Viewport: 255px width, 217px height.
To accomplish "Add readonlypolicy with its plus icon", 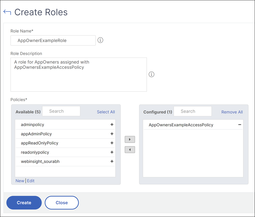I will 112,152.
